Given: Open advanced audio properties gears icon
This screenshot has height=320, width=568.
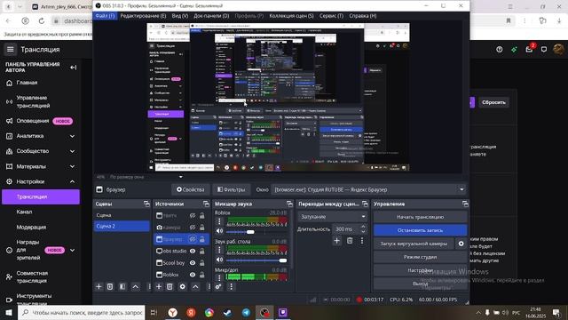Looking at the screenshot, I should point(218,286).
